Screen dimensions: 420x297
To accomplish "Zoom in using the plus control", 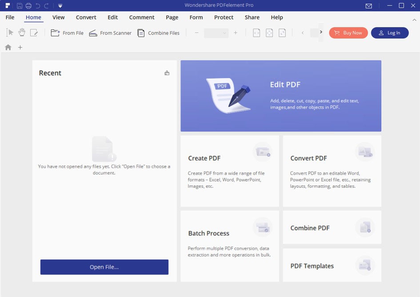I will click(236, 32).
